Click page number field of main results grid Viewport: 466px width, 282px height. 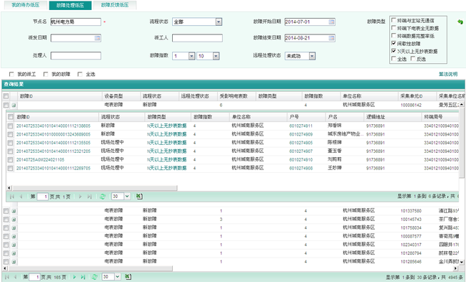click(x=34, y=277)
